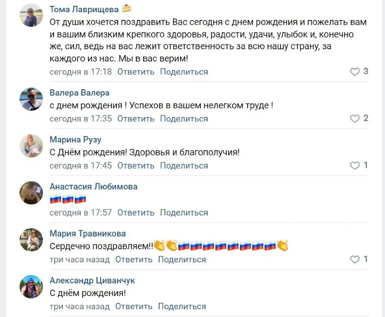Viewport: 385px width, 317px height.
Task: Share Анастасия Любимова's flag comment
Action: tap(184, 213)
